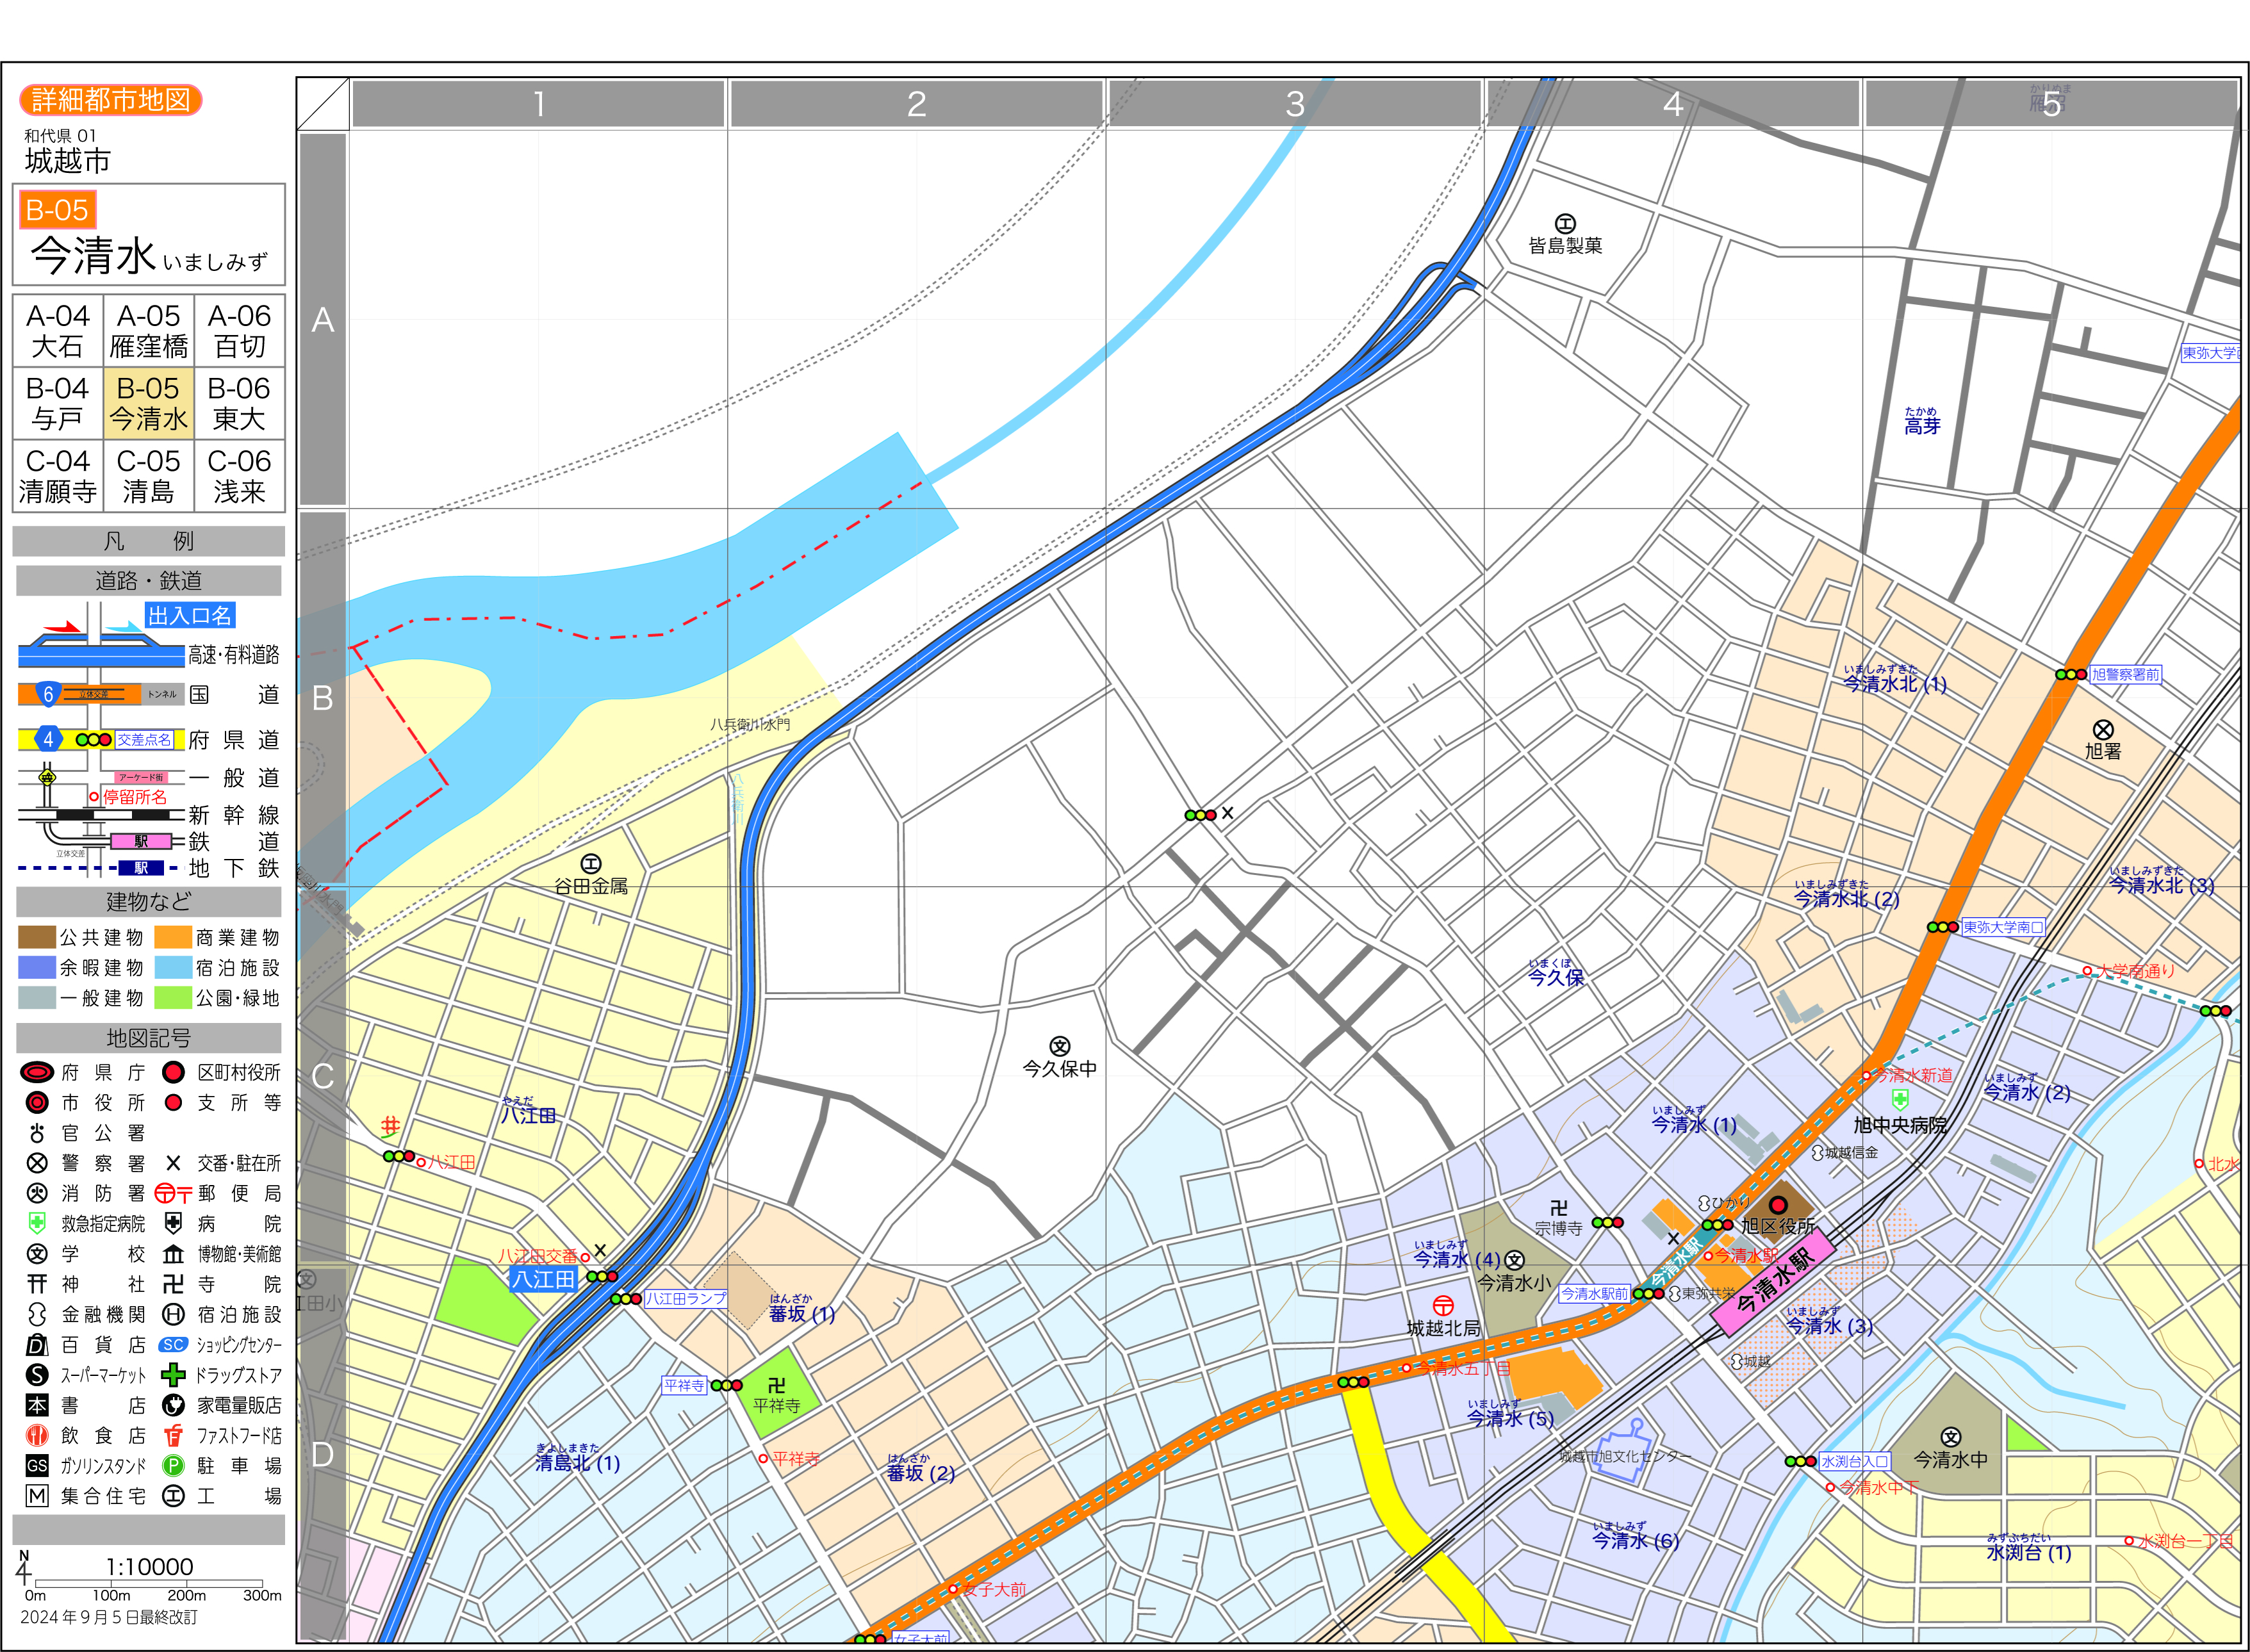
Task: Open neighboring sheet B-06 東大
Action: (239, 403)
